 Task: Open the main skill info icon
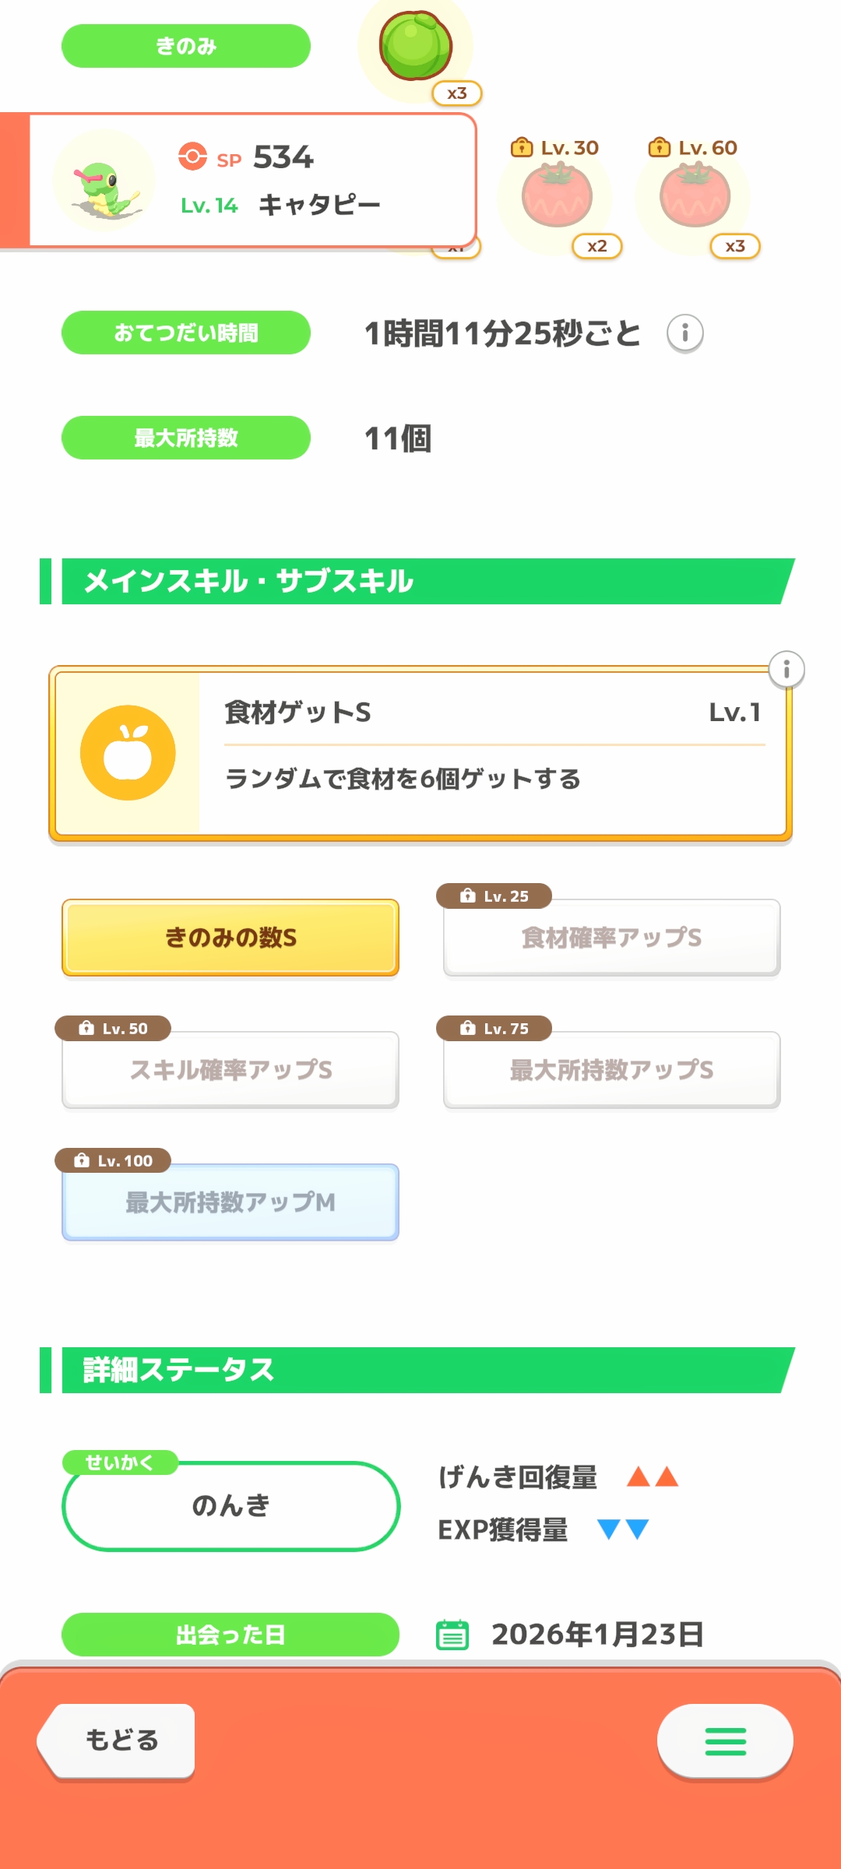click(x=786, y=670)
